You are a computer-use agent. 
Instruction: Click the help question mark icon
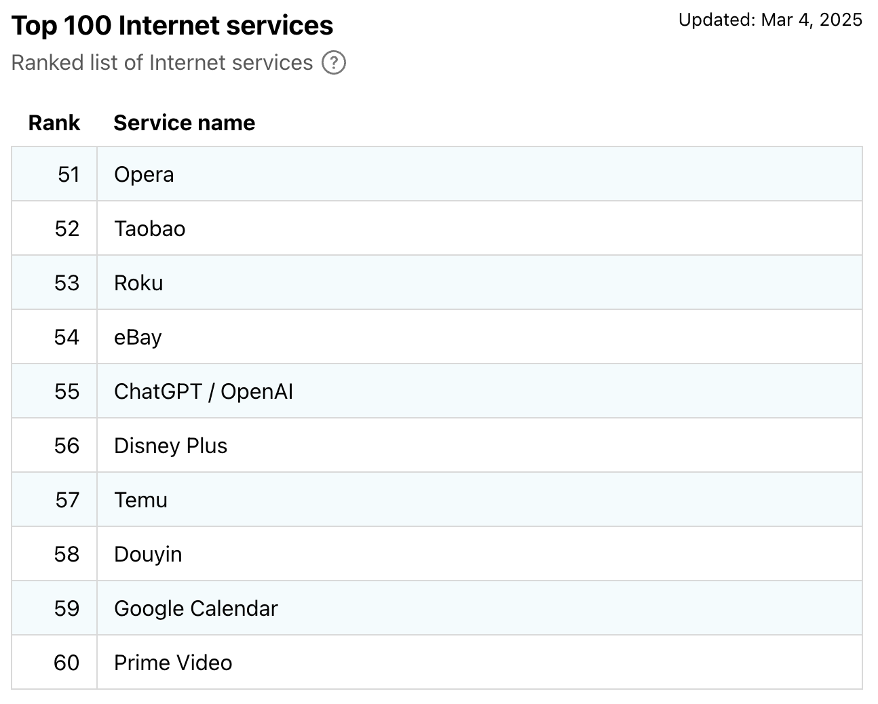click(x=333, y=63)
